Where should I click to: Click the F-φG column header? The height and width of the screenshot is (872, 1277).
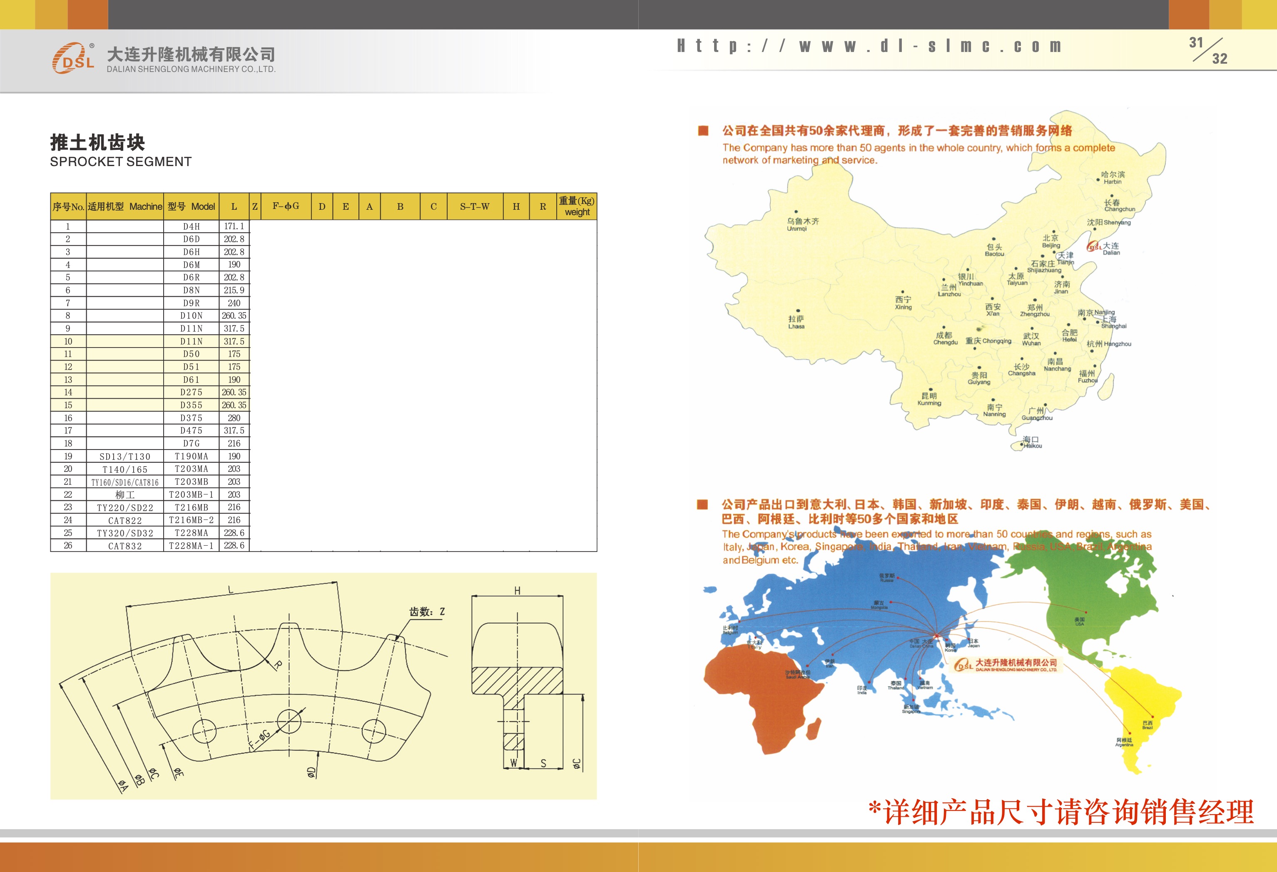click(286, 206)
